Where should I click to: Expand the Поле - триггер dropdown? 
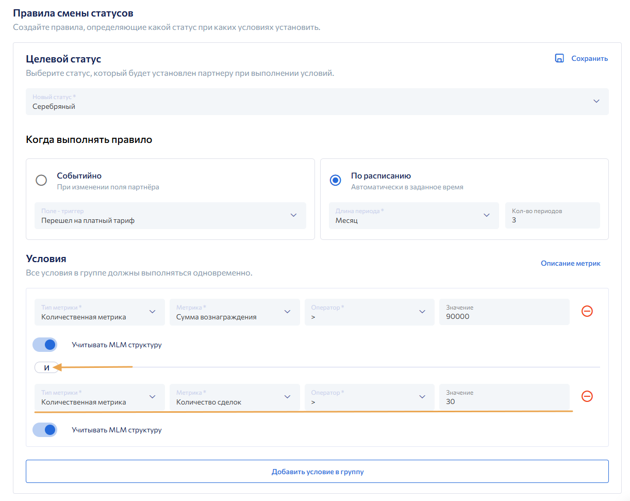[x=170, y=216]
